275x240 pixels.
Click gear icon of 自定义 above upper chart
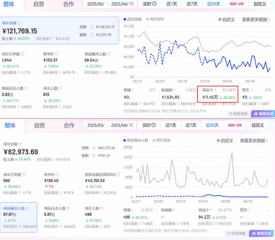coord(220,19)
